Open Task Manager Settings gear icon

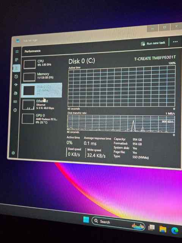(x=13, y=153)
